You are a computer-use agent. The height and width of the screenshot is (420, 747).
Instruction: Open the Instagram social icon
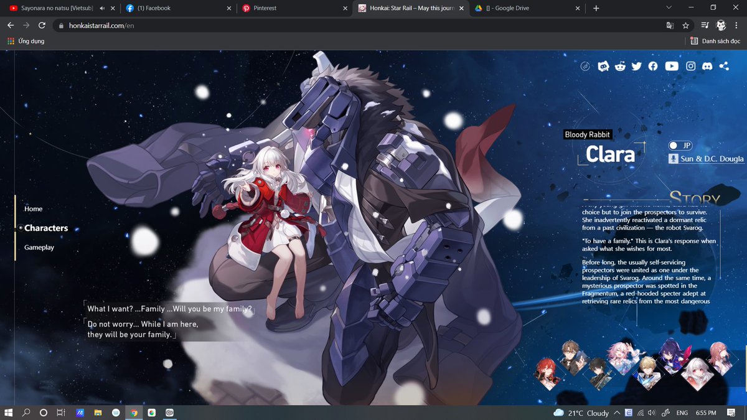[691, 66]
